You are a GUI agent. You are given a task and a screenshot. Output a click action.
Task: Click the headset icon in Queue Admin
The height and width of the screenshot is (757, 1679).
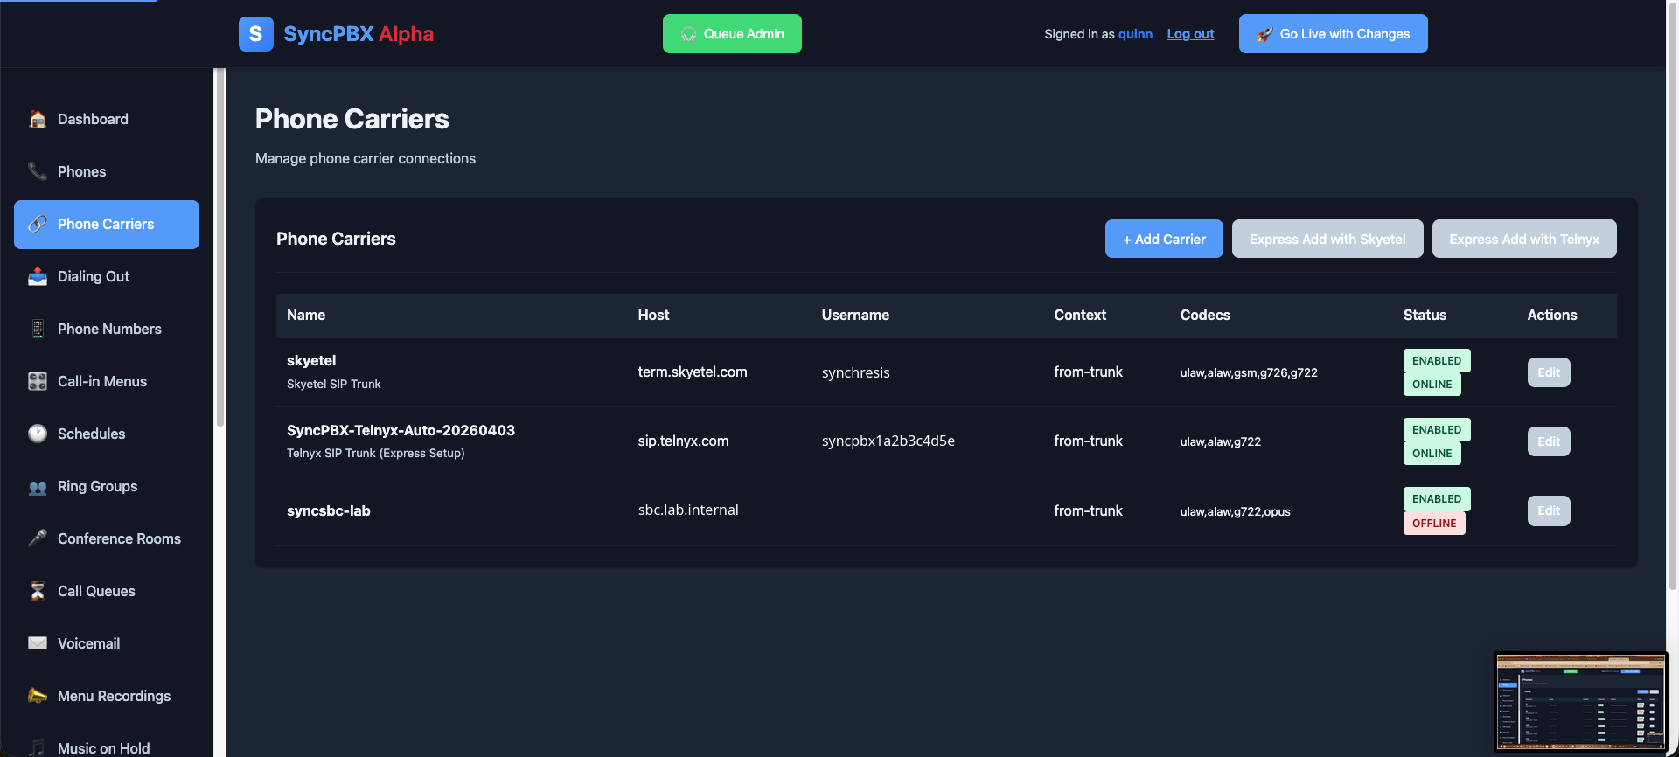(688, 34)
